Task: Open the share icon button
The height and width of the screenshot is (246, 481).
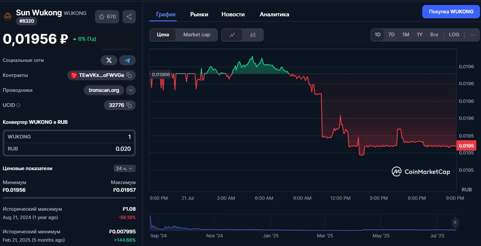Action: [129, 17]
